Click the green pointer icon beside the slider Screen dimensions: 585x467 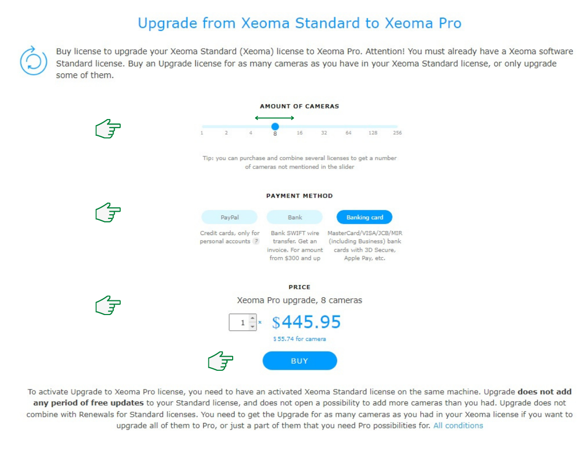tap(107, 130)
